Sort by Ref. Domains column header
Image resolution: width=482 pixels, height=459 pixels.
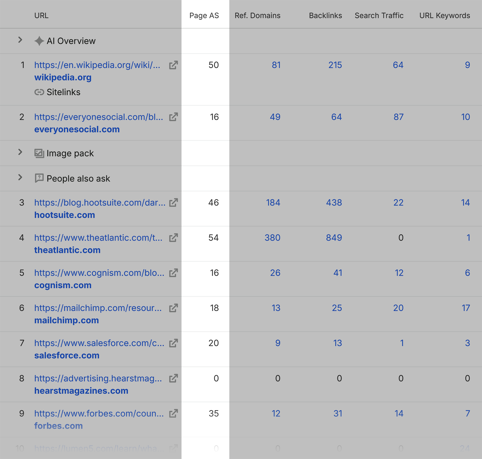point(257,15)
